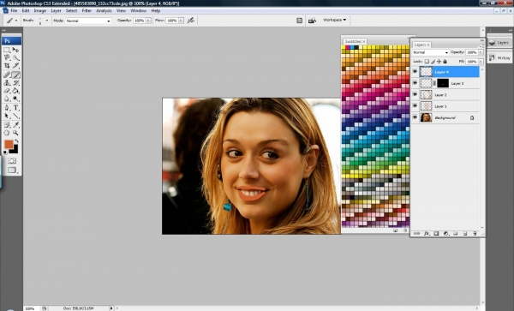Change screen mode button in toolbox

click(x=12, y=170)
